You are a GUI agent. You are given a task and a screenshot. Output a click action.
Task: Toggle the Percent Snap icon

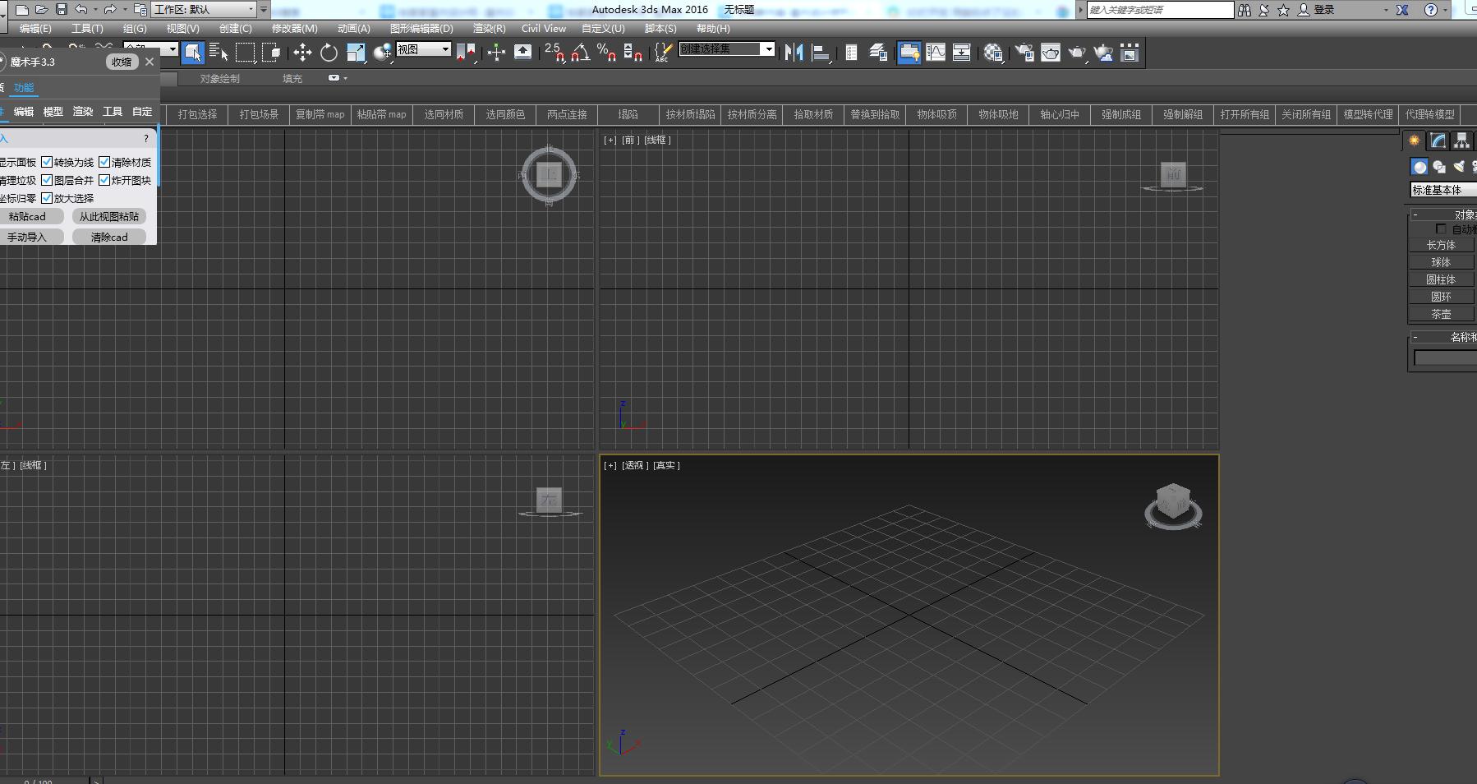click(606, 53)
